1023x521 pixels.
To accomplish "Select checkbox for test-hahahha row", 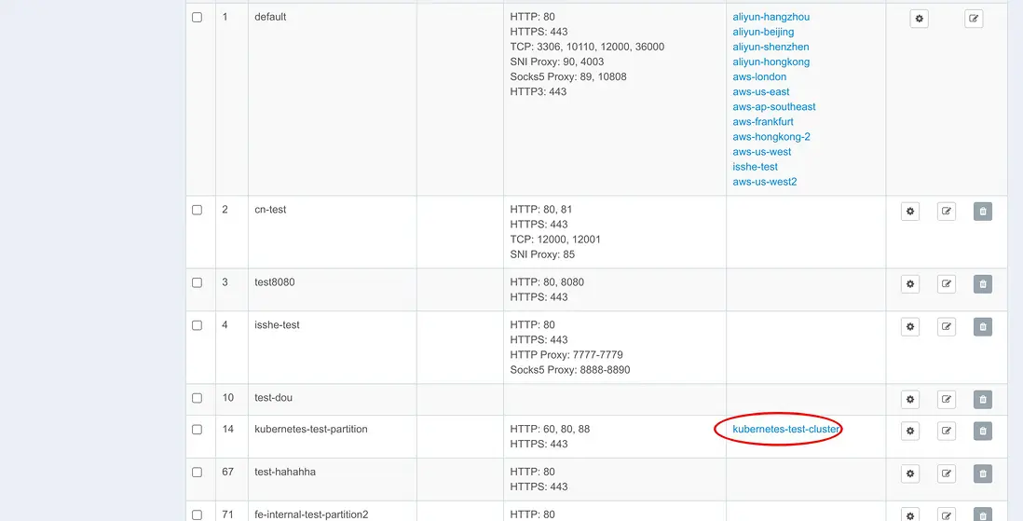I will point(197,472).
